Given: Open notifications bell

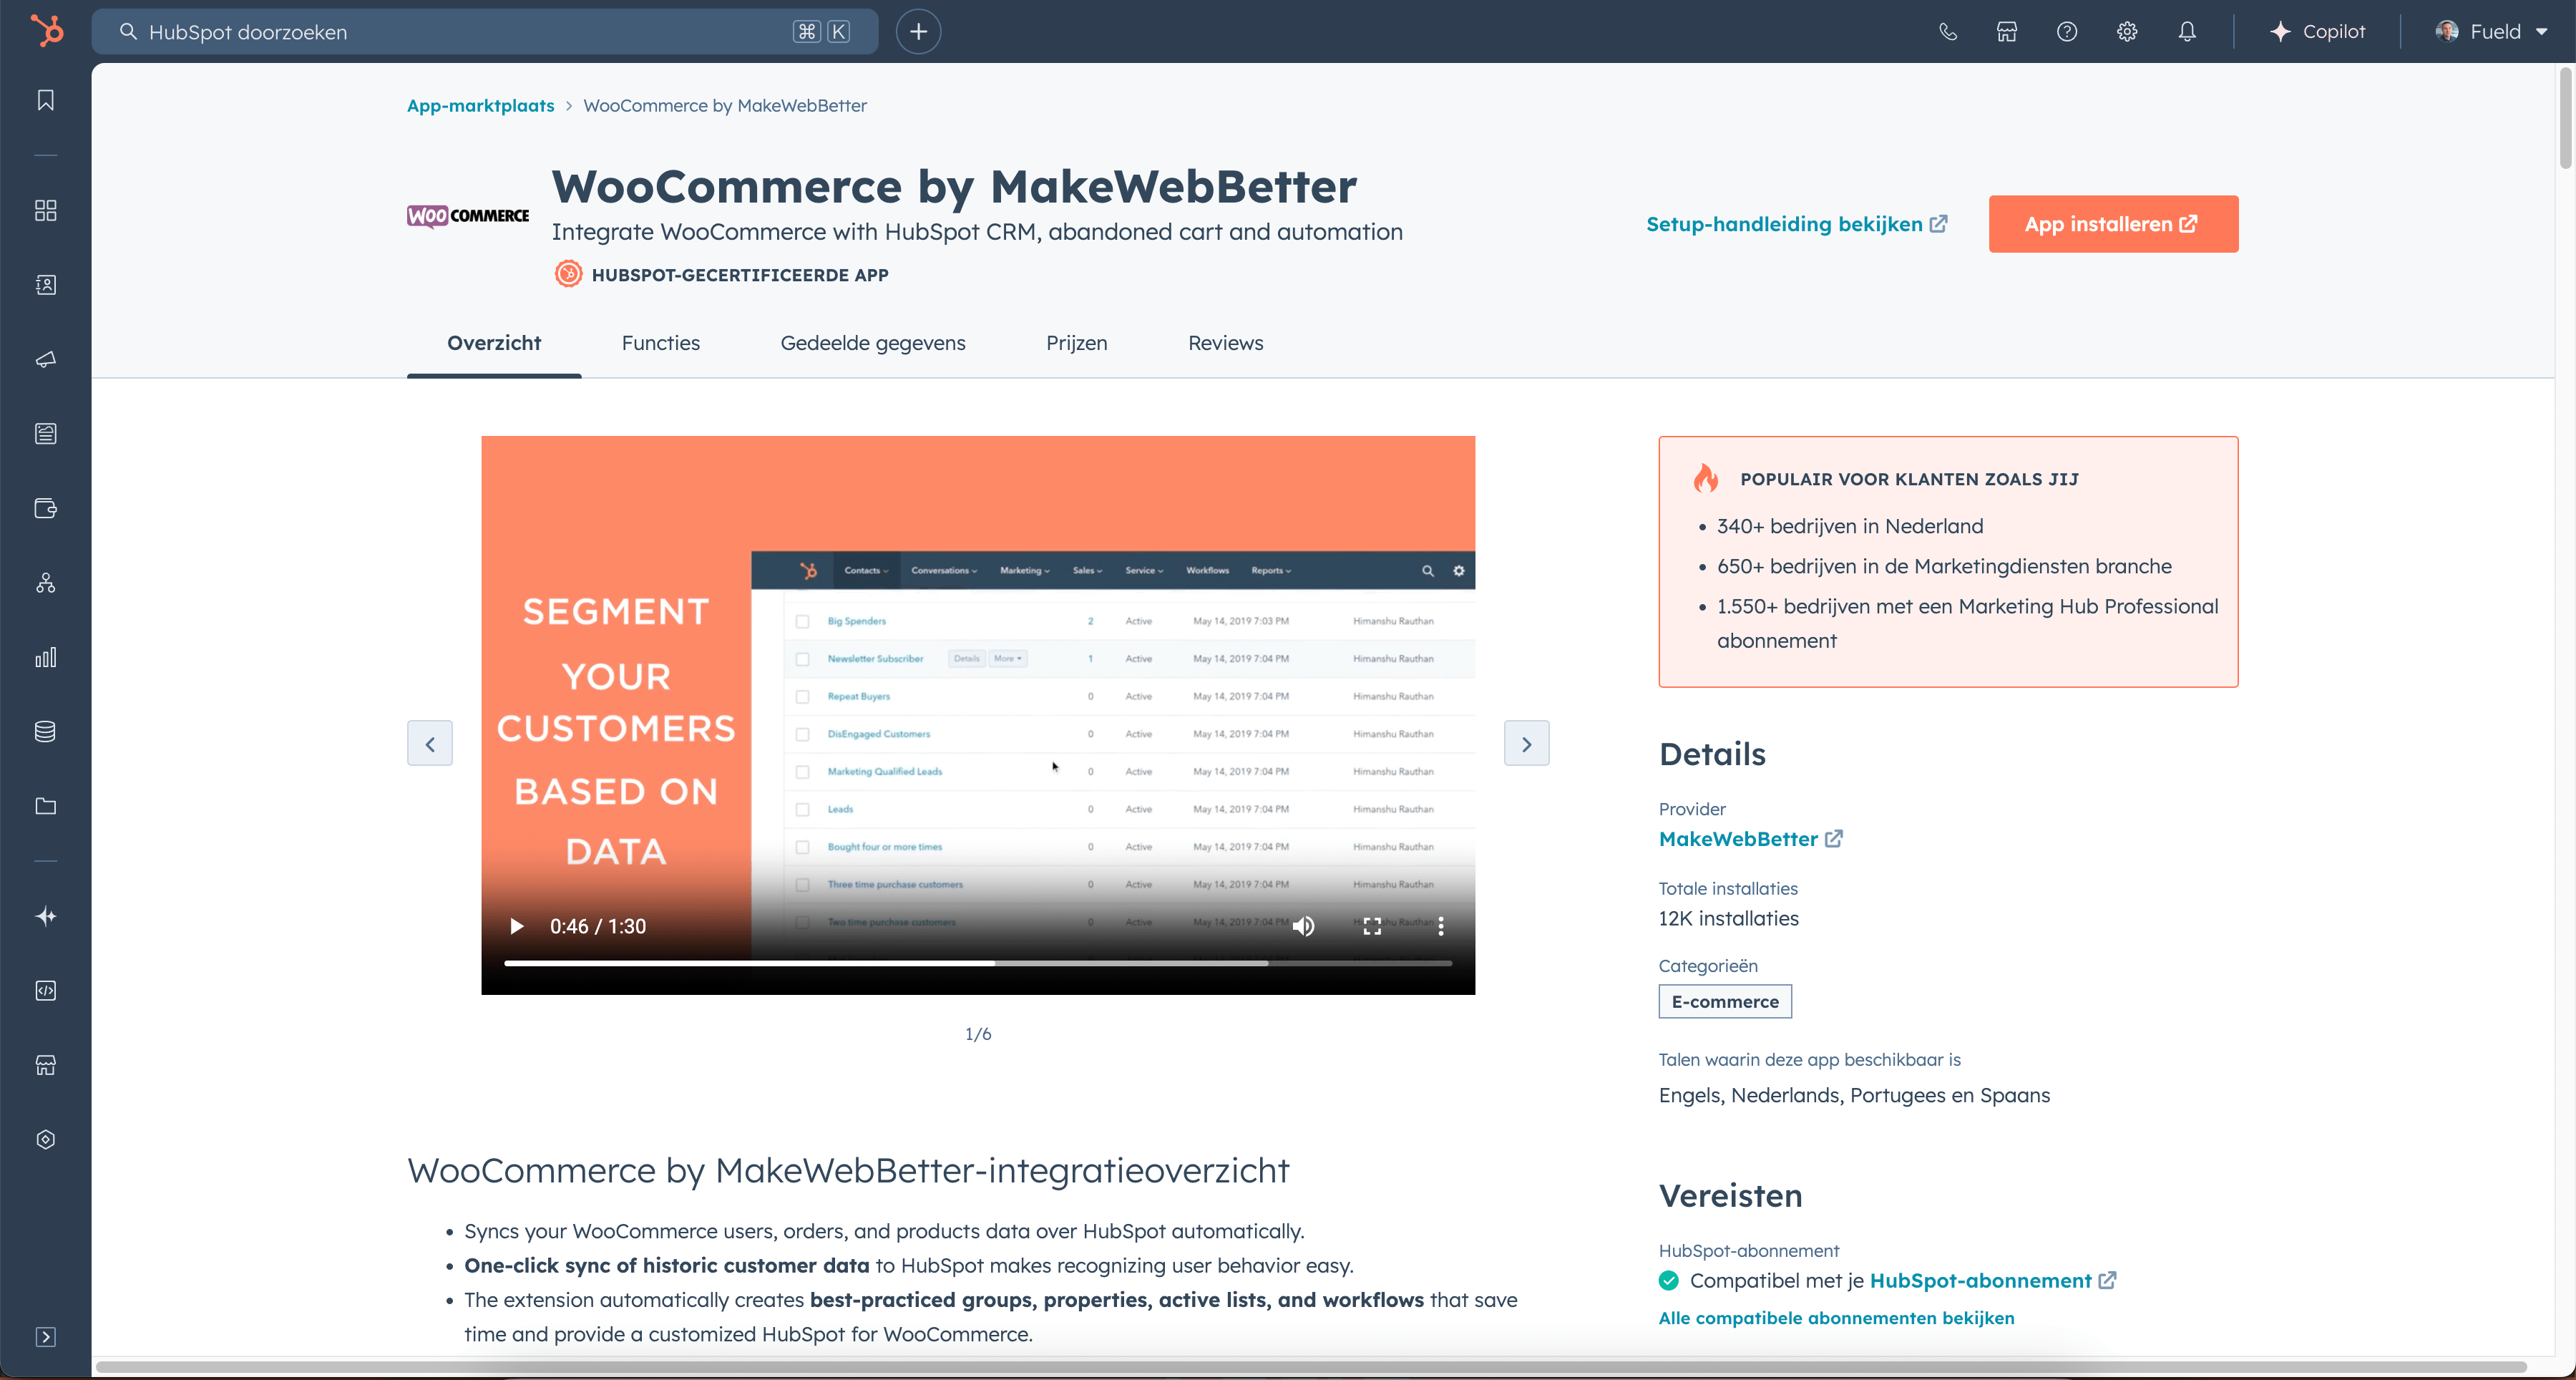Looking at the screenshot, I should click(2187, 31).
